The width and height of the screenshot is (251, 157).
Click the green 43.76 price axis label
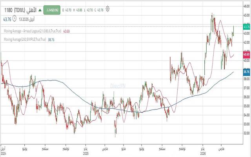pyautogui.click(x=246, y=27)
